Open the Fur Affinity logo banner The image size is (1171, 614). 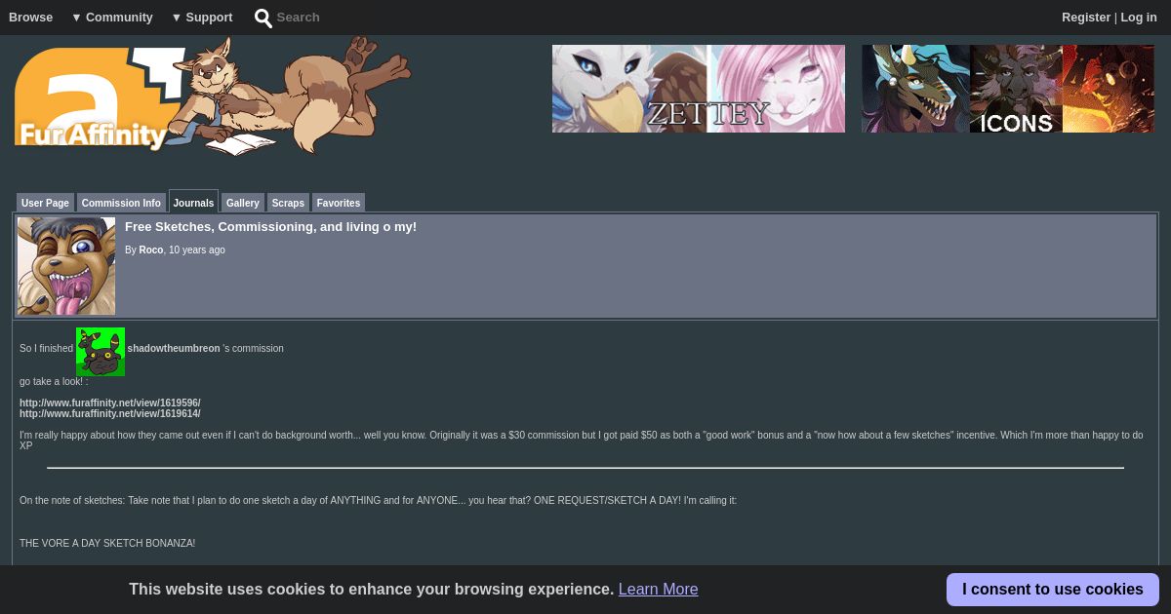[x=213, y=96]
